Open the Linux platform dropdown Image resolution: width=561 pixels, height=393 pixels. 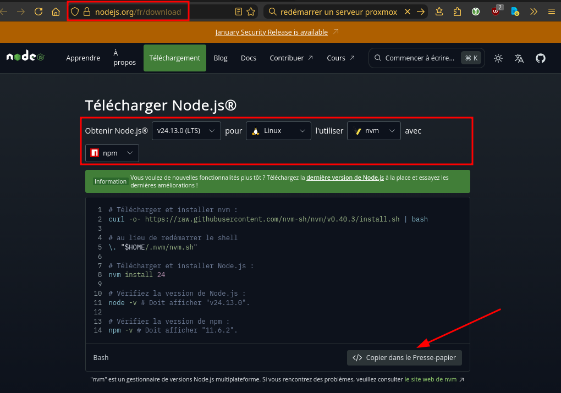coord(278,131)
